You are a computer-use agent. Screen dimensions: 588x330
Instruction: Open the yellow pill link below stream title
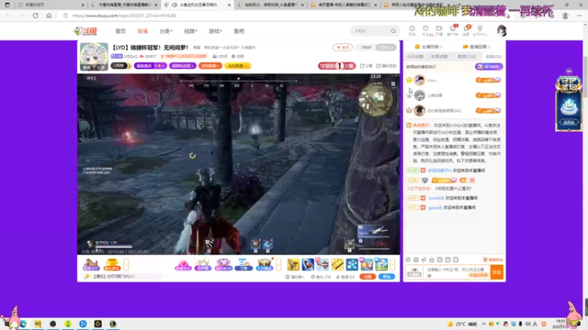point(237,66)
